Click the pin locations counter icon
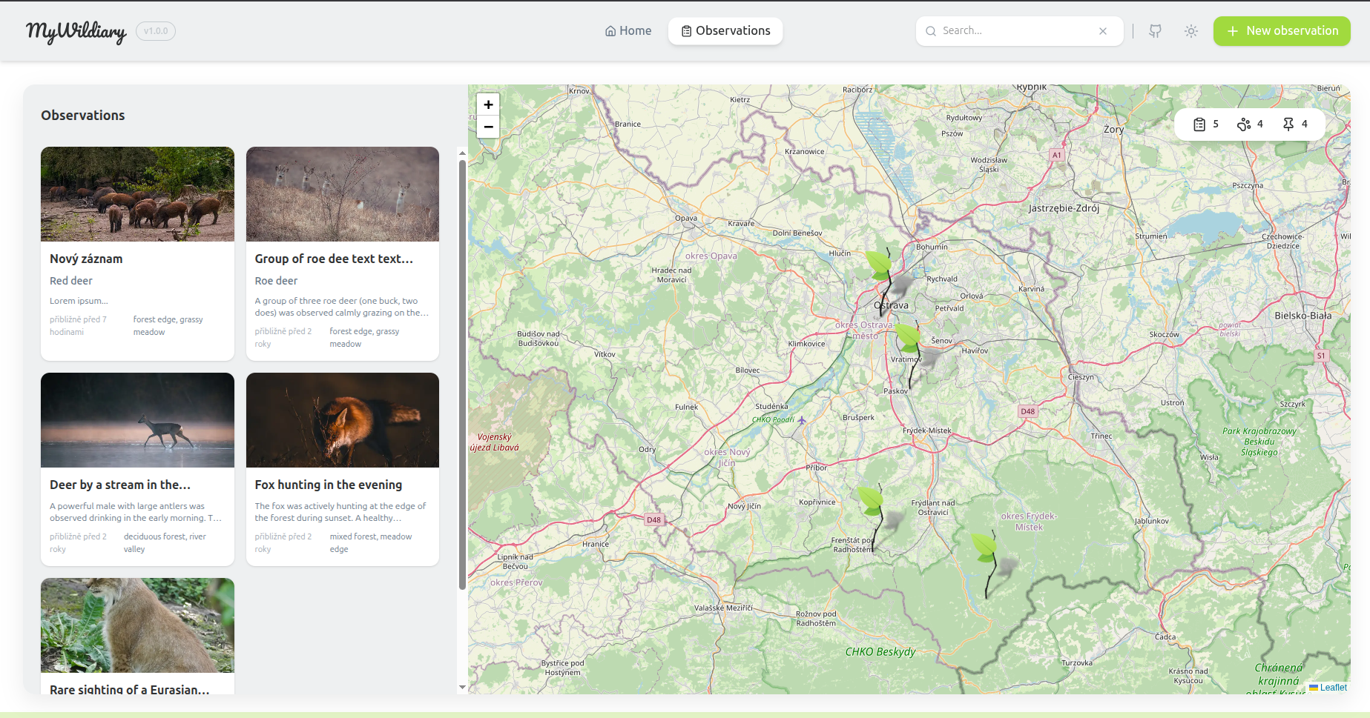 click(1288, 124)
